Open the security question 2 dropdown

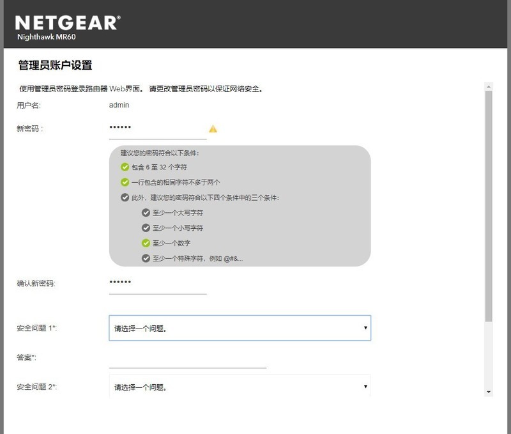240,387
